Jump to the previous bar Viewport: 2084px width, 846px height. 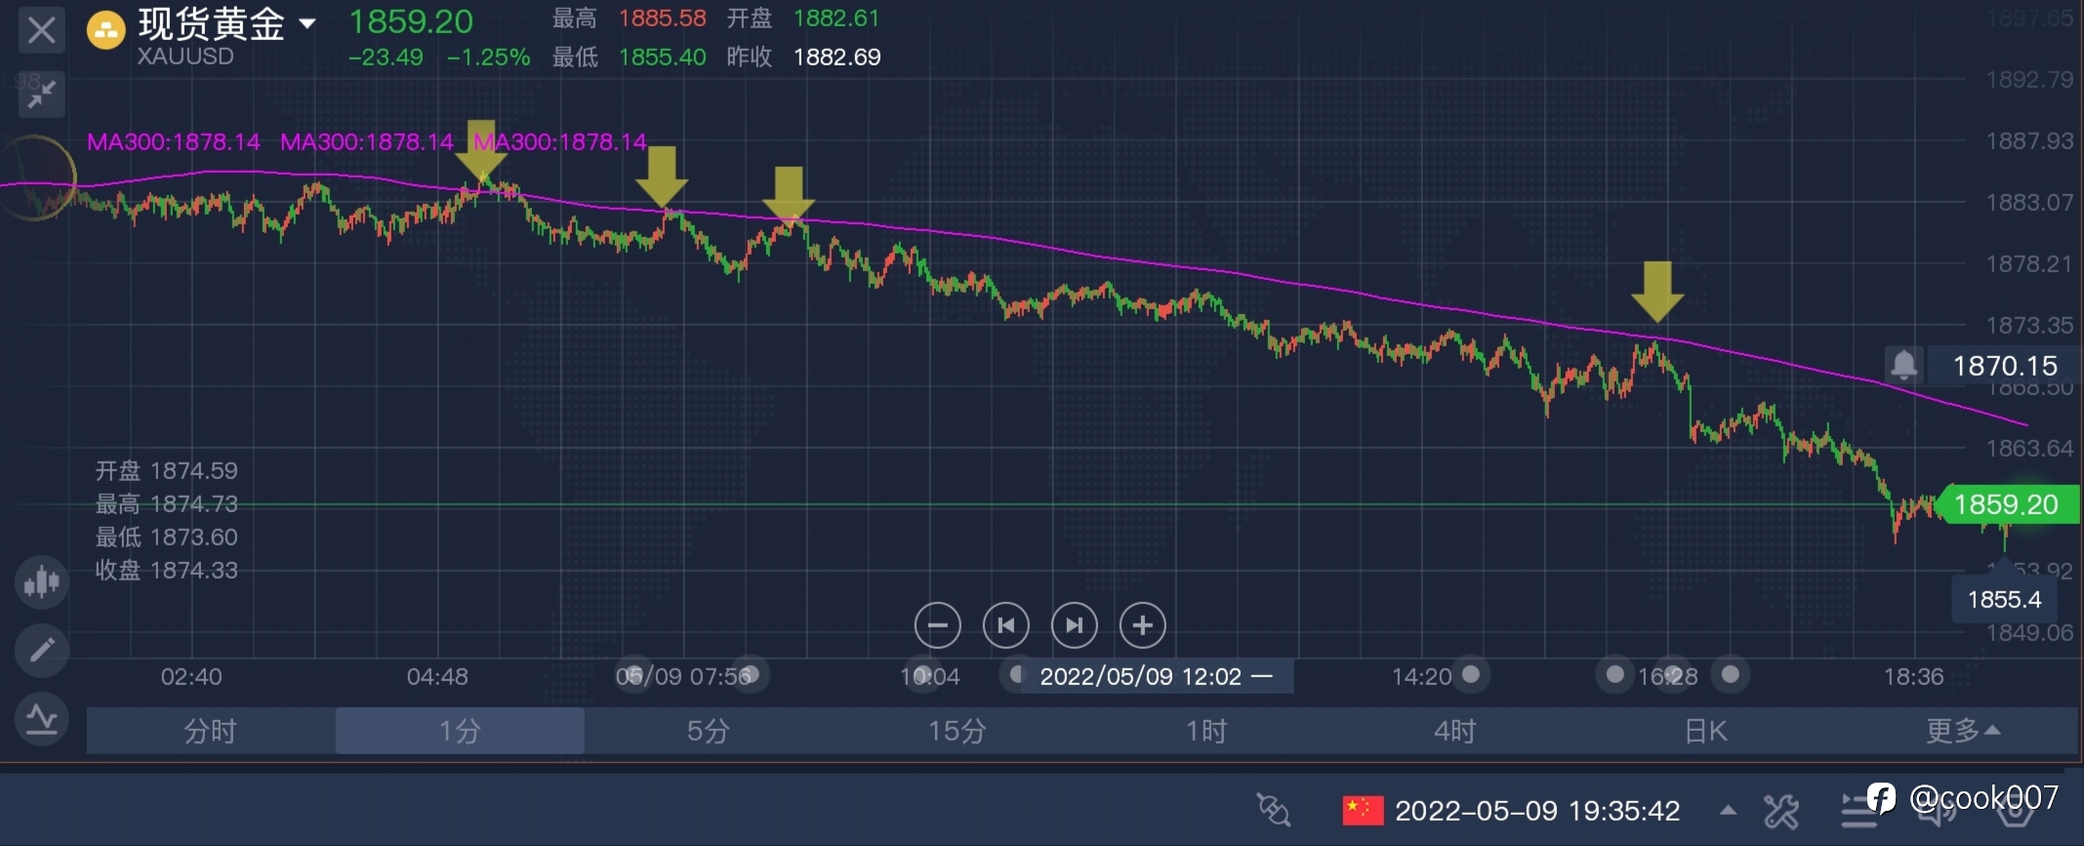[1005, 625]
